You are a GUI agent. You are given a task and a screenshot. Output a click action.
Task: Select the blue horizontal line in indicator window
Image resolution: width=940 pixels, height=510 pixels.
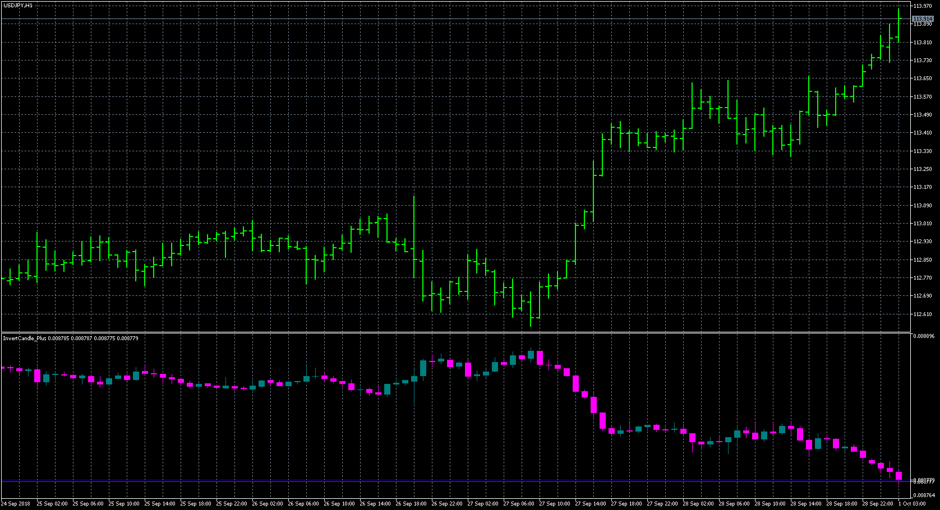pyautogui.click(x=449, y=480)
